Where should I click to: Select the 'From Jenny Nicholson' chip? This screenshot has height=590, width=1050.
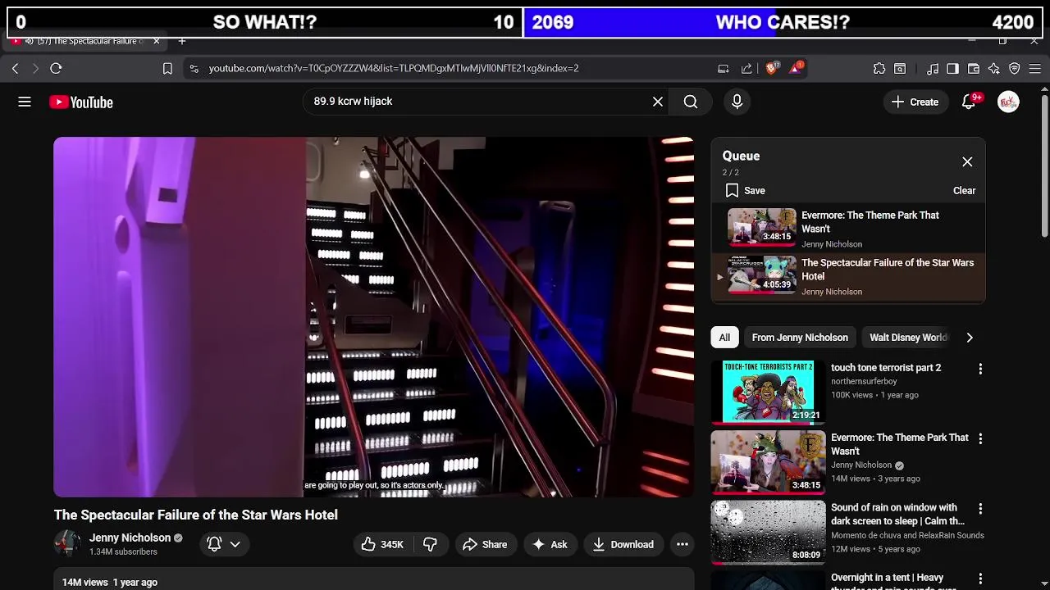pyautogui.click(x=800, y=338)
